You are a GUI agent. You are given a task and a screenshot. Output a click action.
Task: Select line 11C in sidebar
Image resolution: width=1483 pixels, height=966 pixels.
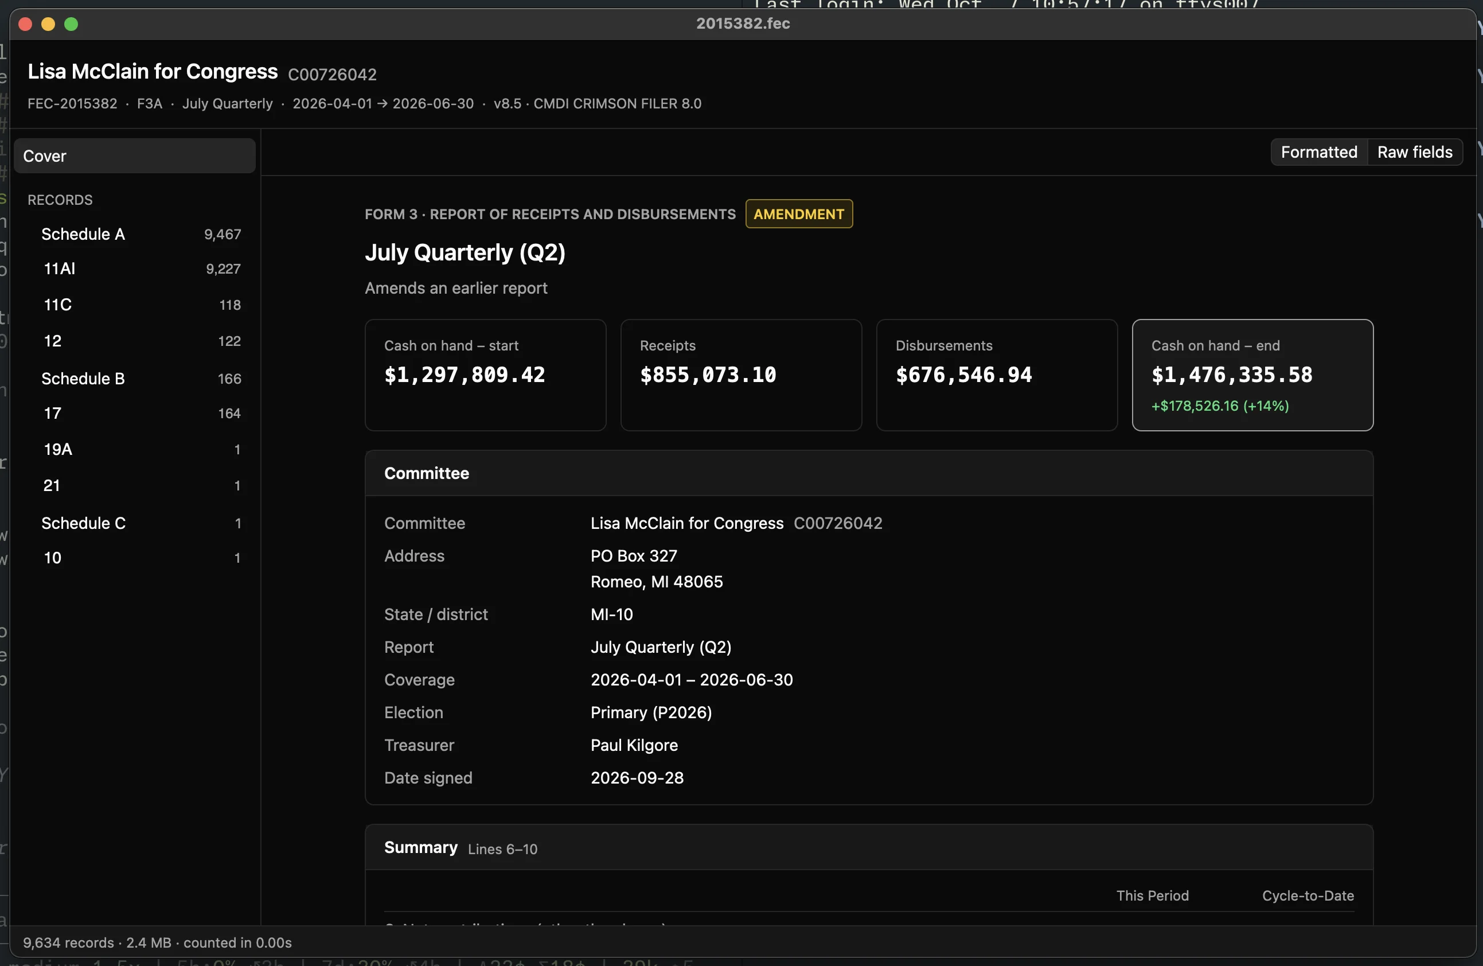point(134,305)
